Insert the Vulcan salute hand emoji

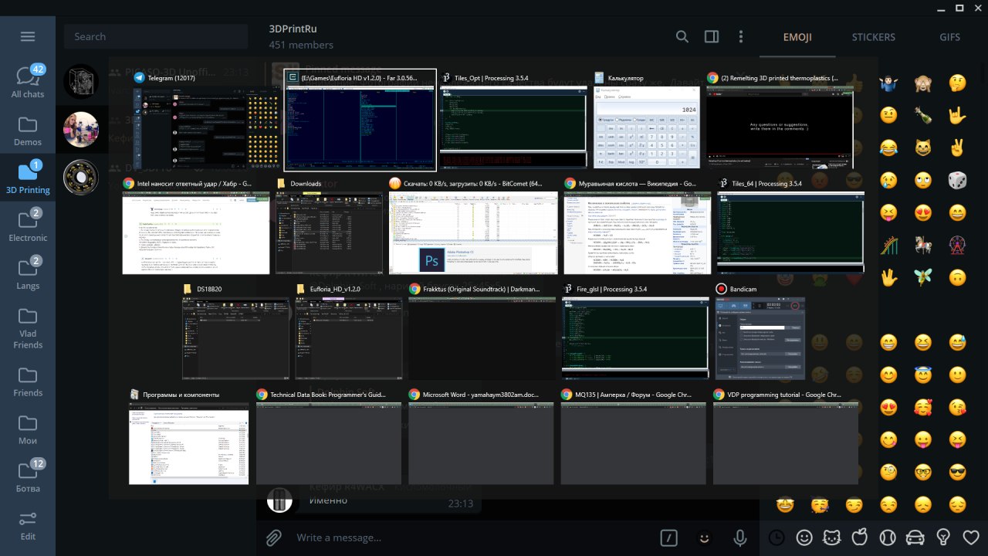click(x=889, y=277)
